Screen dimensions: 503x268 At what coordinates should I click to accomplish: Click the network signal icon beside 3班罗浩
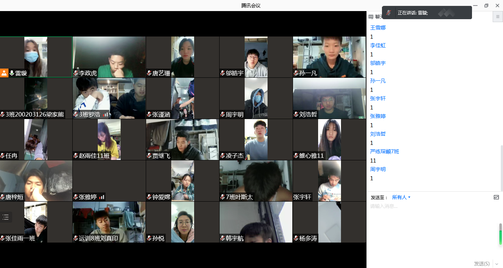pyautogui.click(x=106, y=115)
